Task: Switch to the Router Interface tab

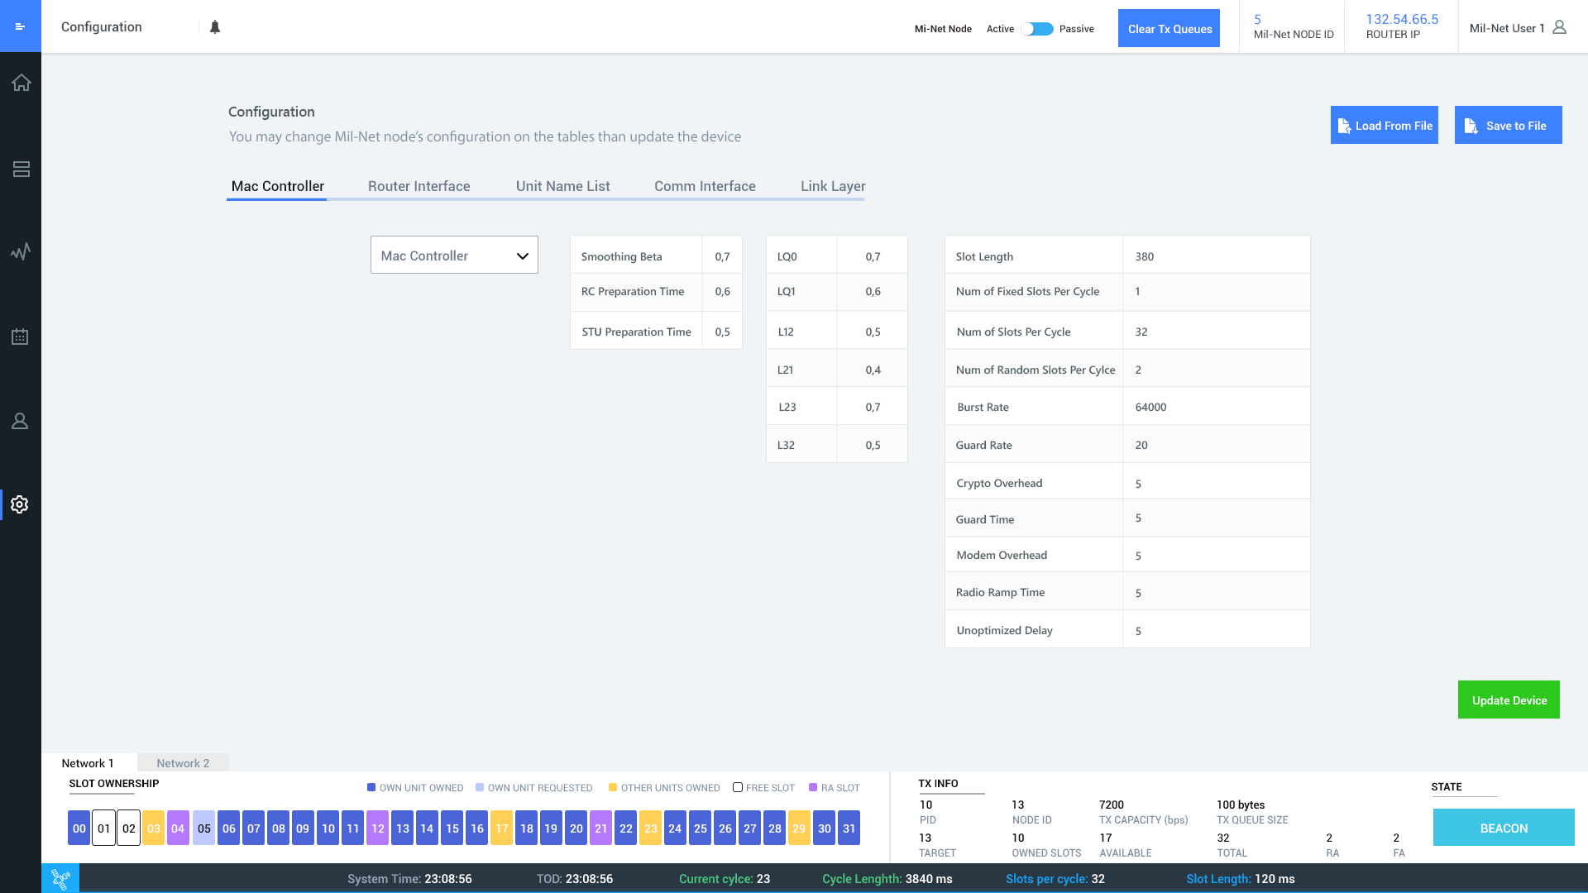Action: coord(419,186)
